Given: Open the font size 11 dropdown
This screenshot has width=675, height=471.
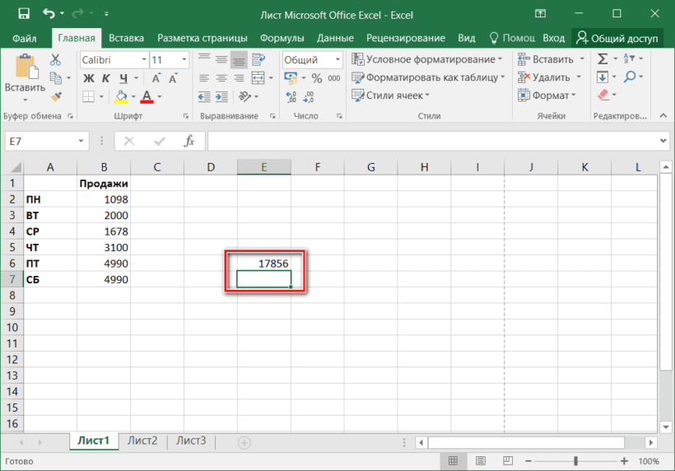Looking at the screenshot, I should click(x=184, y=59).
